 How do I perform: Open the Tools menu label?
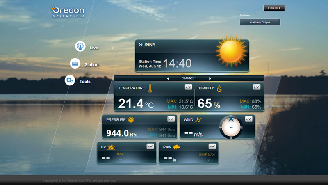pyautogui.click(x=85, y=82)
